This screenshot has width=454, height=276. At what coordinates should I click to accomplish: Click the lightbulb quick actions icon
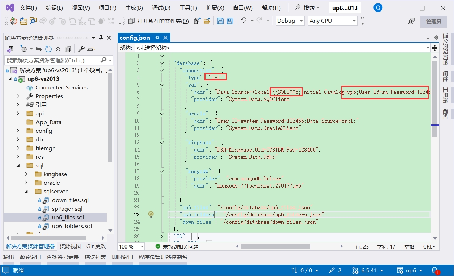tap(151, 215)
